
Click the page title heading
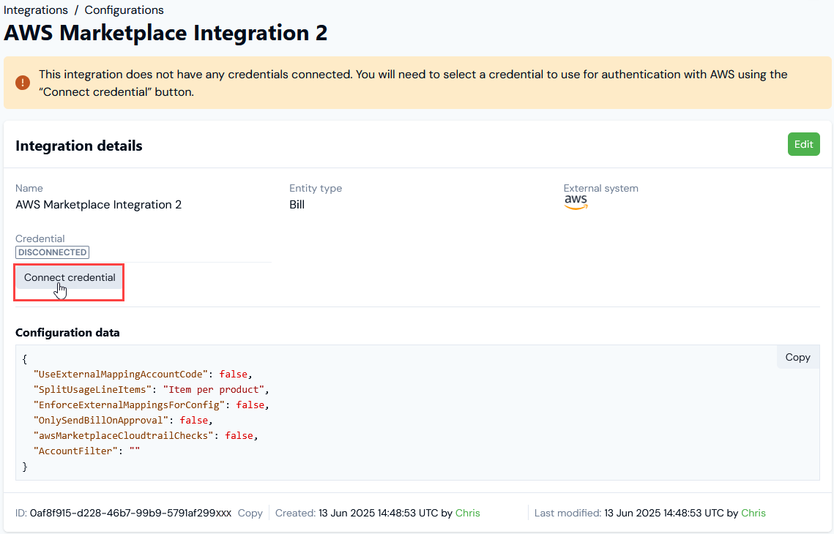click(165, 33)
